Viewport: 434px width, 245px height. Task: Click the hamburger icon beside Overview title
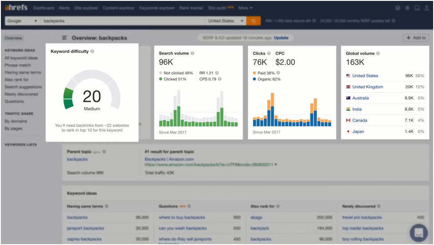pyautogui.click(x=64, y=38)
